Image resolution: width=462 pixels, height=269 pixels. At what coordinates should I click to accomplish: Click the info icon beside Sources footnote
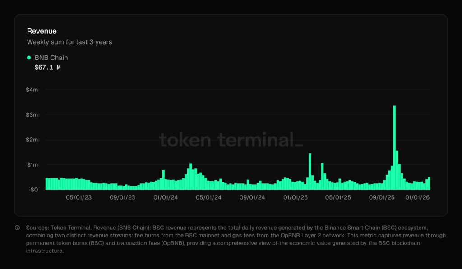pos(17,228)
